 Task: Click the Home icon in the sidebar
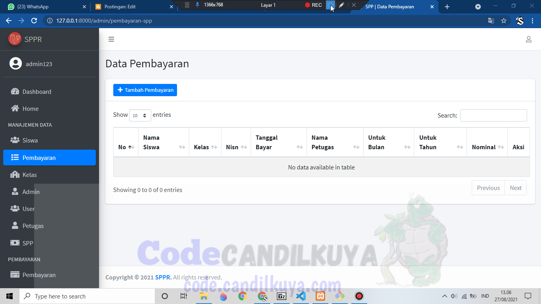click(15, 108)
